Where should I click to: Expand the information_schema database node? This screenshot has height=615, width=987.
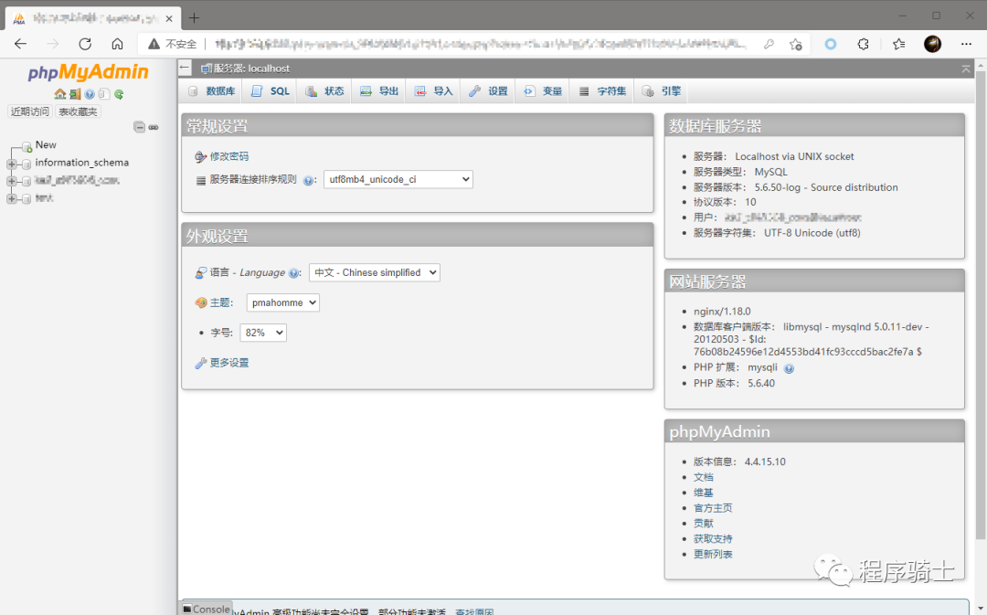pyautogui.click(x=11, y=164)
